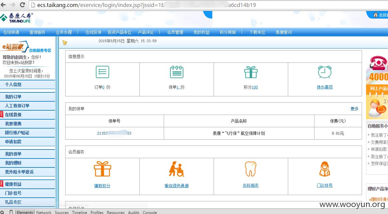This screenshot has height=214, width=388.
Task: Click the tooth icon for 齿科服务
Action: pyautogui.click(x=251, y=169)
